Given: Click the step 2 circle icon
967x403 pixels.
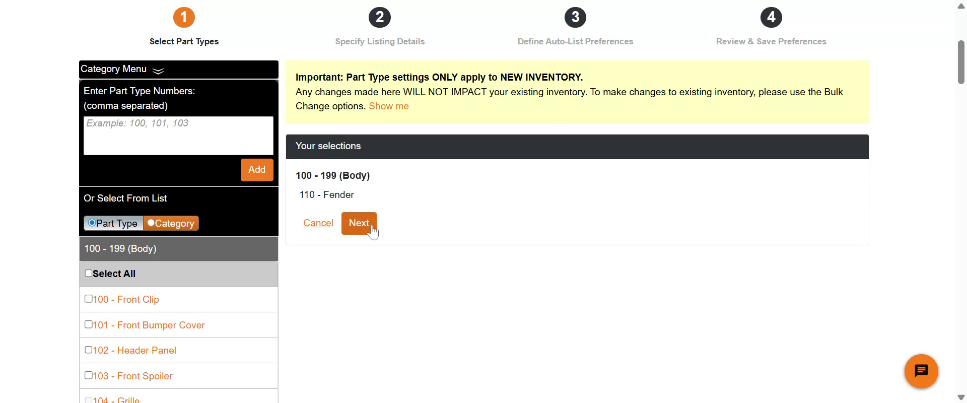Looking at the screenshot, I should click(x=380, y=18).
